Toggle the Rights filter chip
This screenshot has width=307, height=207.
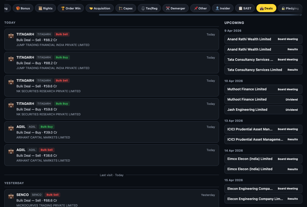(x=45, y=8)
